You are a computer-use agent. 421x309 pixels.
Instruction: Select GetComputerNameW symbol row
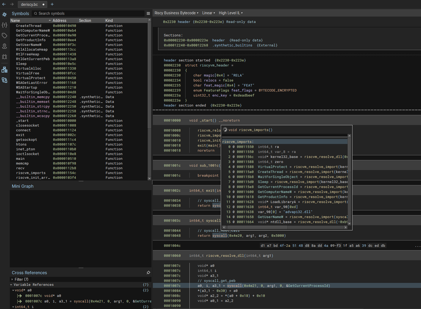(x=79, y=31)
